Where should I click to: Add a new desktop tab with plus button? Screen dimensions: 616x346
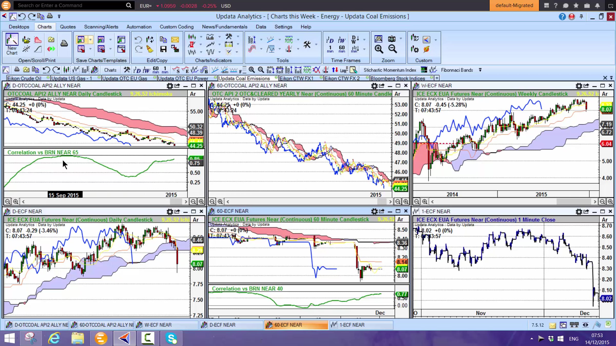[437, 78]
